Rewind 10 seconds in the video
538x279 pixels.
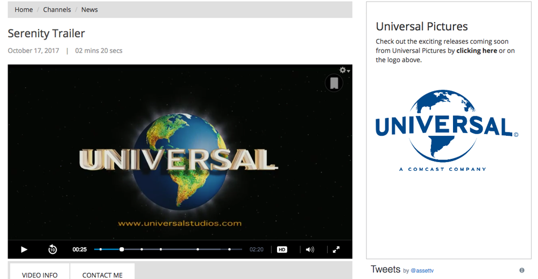pyautogui.click(x=53, y=249)
